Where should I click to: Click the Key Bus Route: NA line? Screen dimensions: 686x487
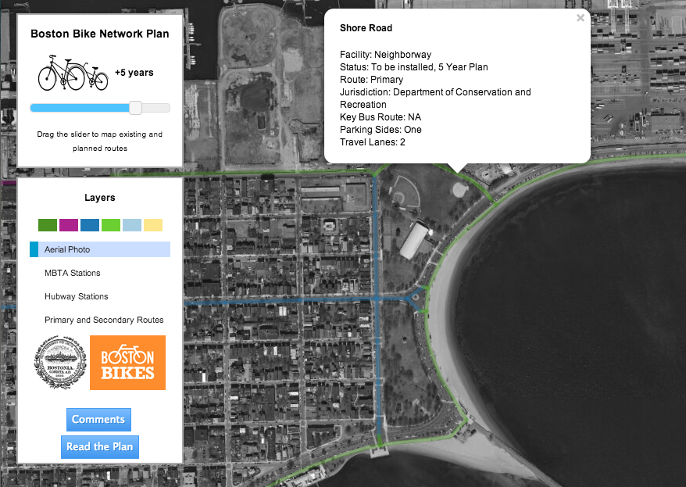click(x=381, y=117)
